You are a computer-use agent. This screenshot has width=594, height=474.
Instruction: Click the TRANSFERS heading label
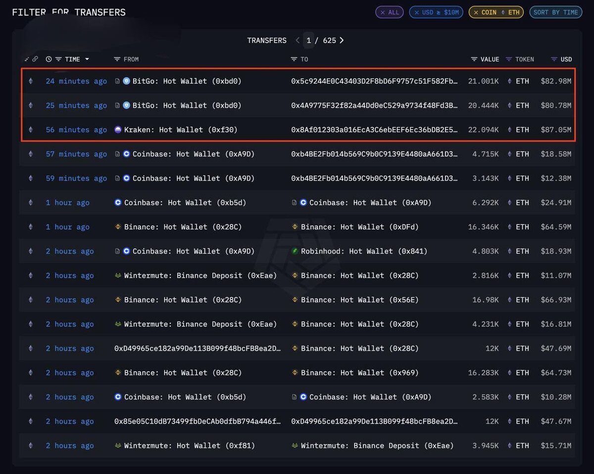(267, 41)
